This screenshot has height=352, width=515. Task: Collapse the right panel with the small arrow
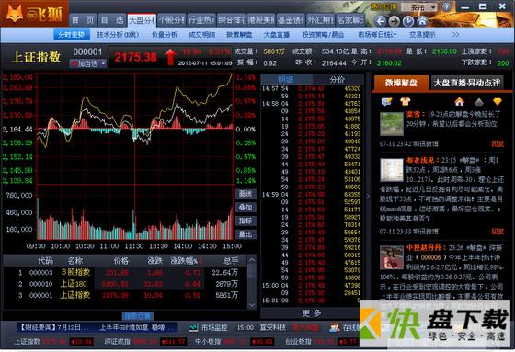(368, 196)
